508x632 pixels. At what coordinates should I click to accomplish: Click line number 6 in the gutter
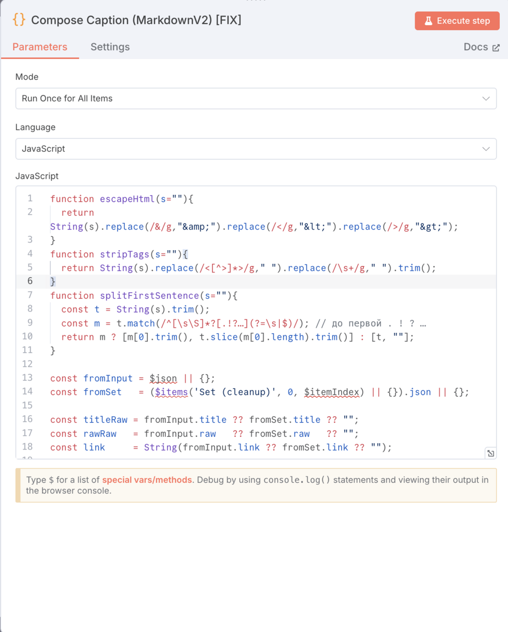30,281
